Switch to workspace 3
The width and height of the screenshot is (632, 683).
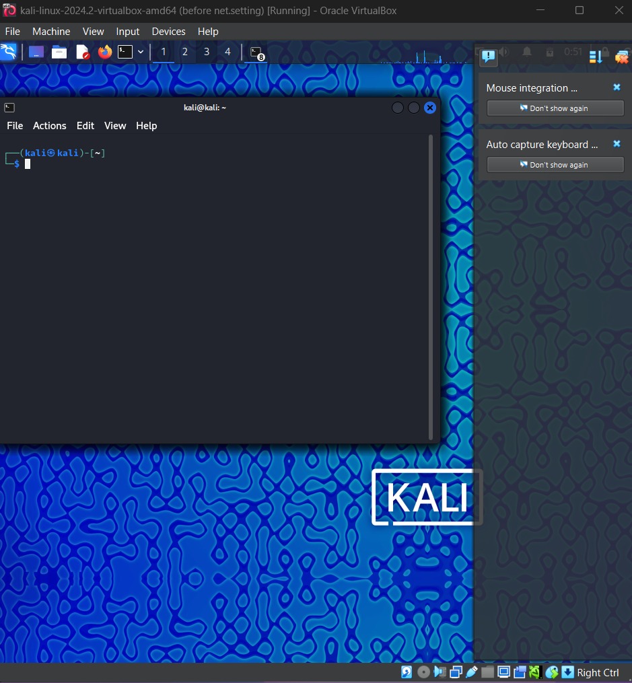pos(207,52)
